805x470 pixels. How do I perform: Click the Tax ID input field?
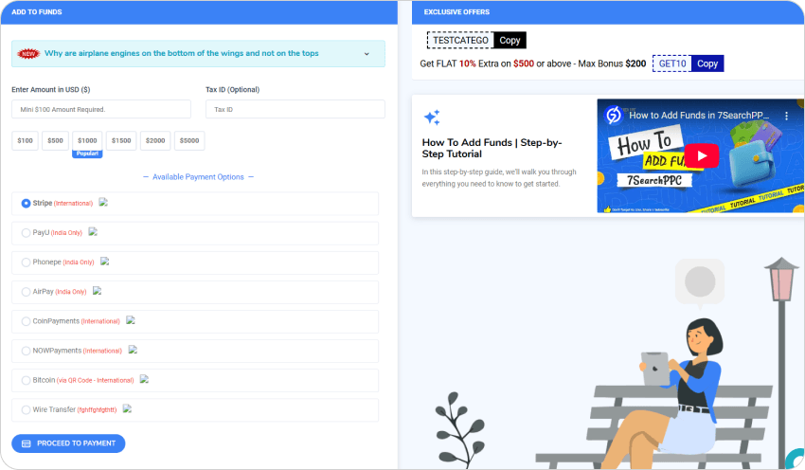[x=295, y=109]
